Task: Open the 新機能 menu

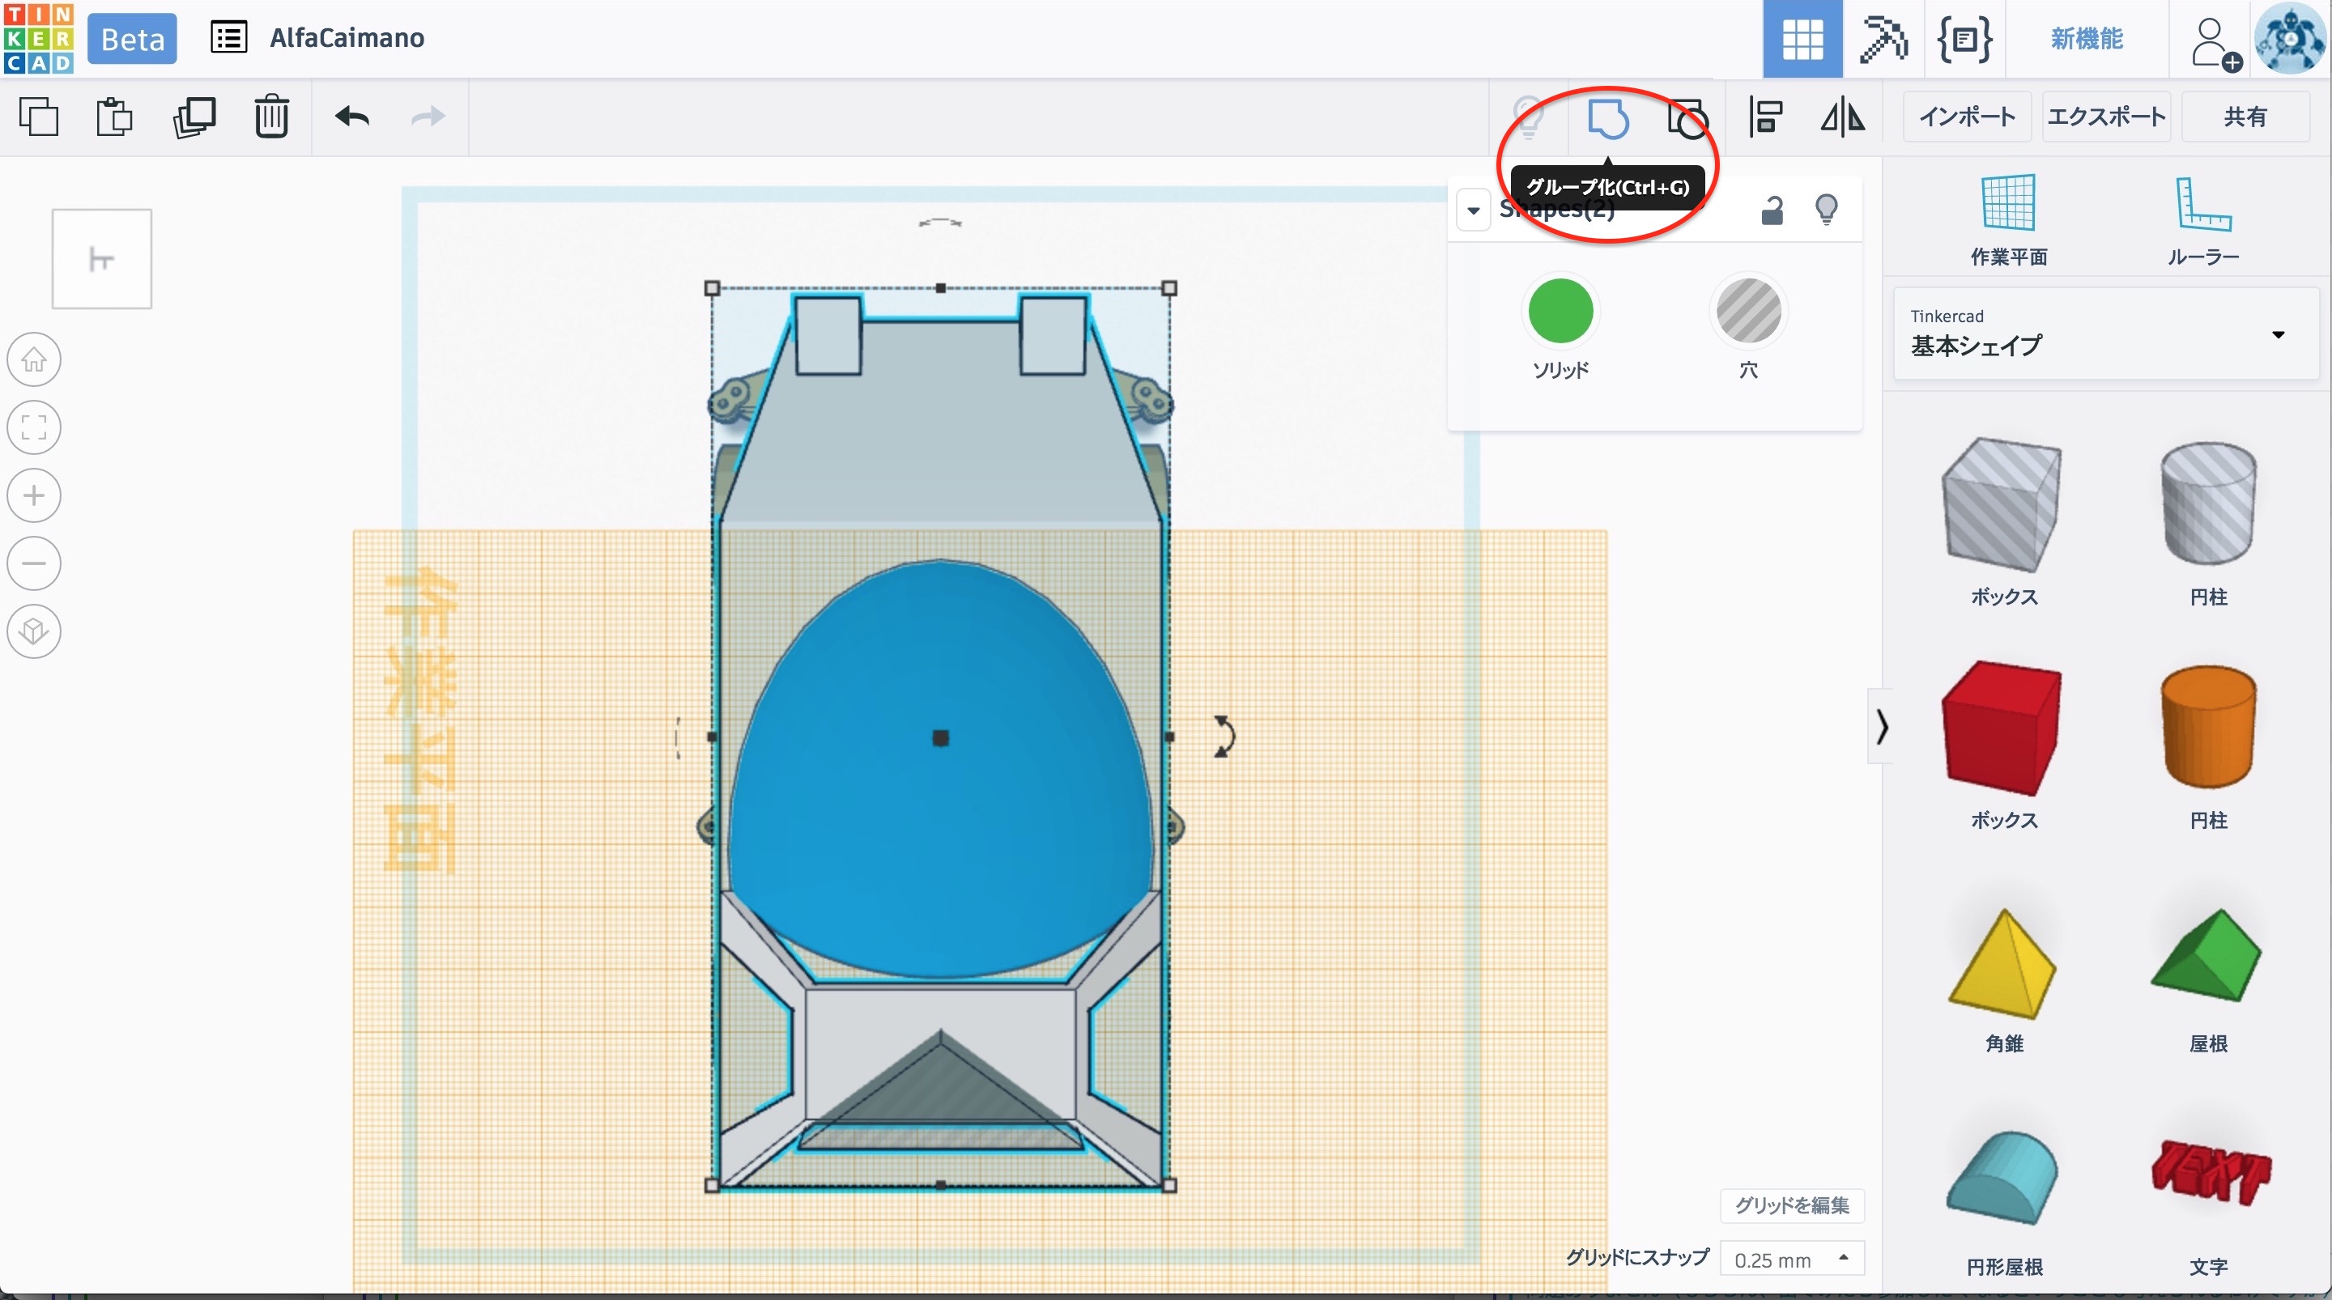Action: pos(2087,38)
